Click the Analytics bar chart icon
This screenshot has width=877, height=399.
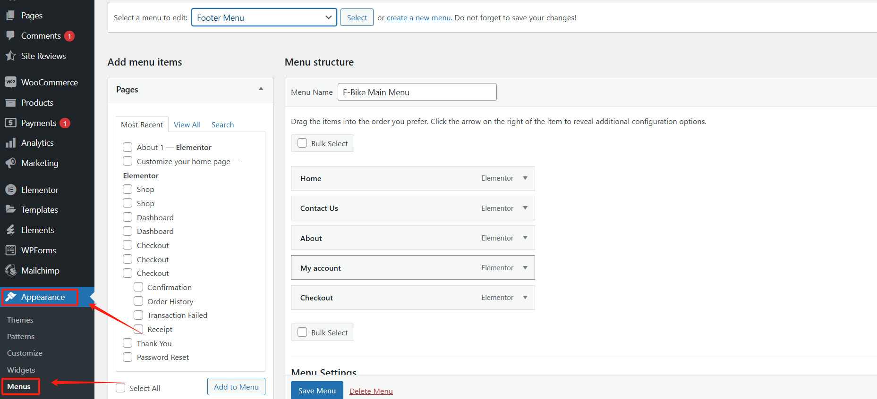tap(10, 143)
